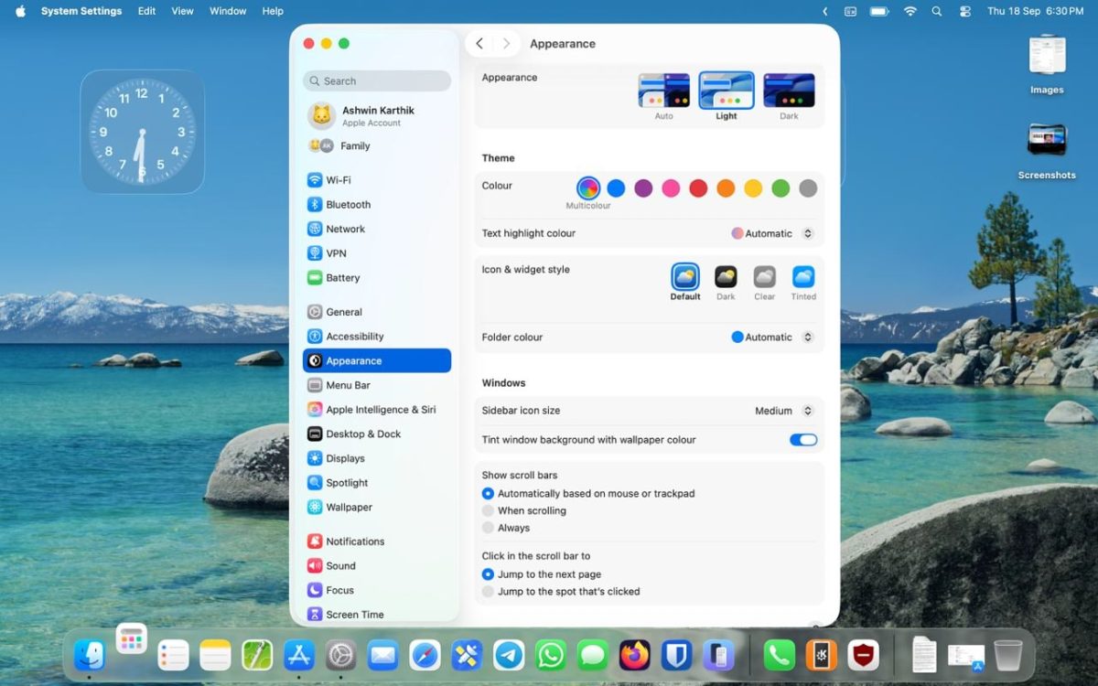Select Tinted icon & widget style
This screenshot has width=1098, height=686.
click(803, 277)
